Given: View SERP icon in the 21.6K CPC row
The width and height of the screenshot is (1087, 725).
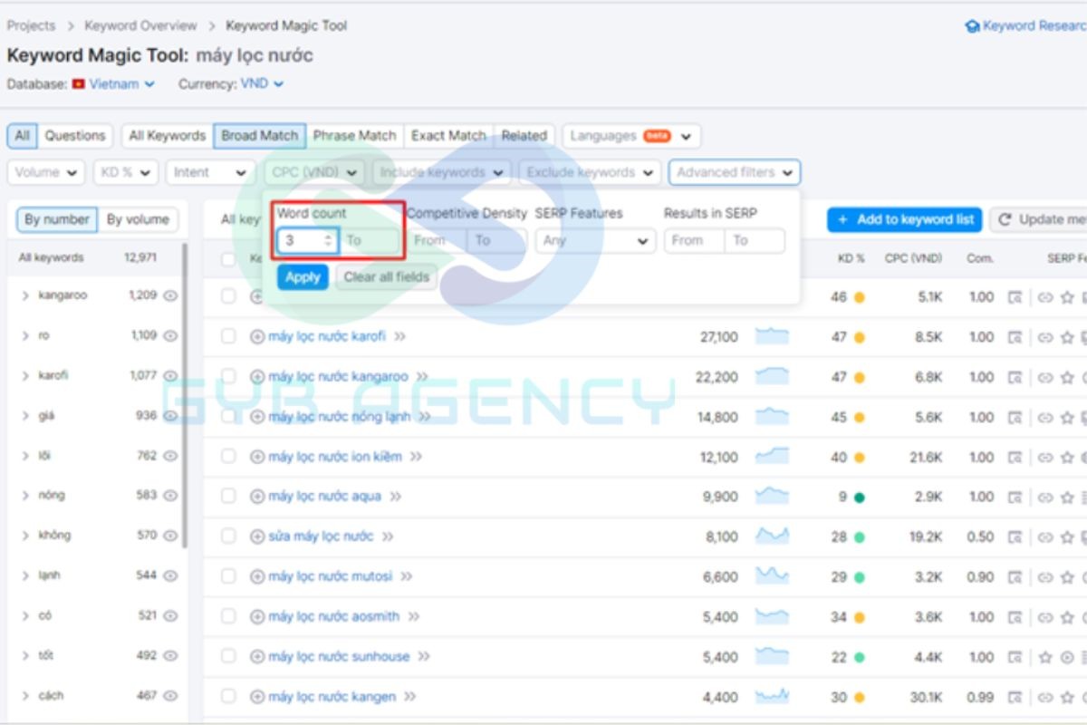Looking at the screenshot, I should click(x=1015, y=457).
